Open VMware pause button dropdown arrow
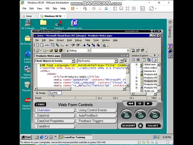 [77, 8]
